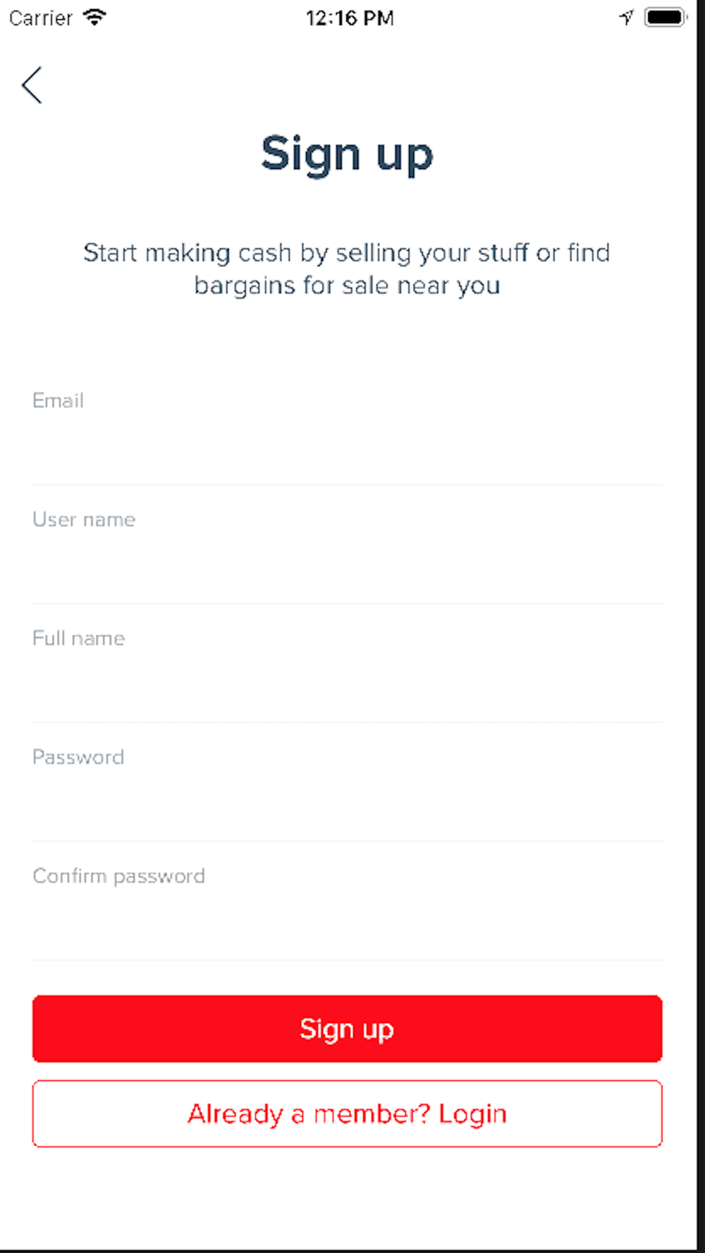Screen dimensions: 705x1253
Task: Click the underline beneath Confirm password
Action: click(x=347, y=960)
